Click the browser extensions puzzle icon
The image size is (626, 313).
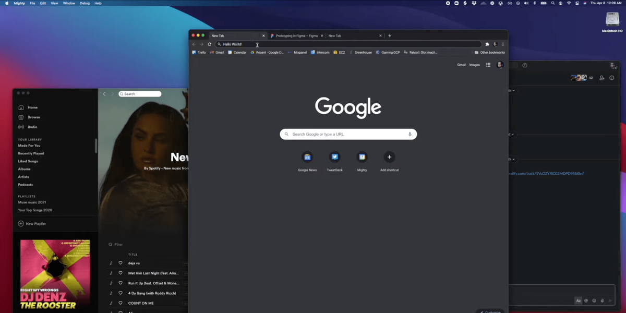[x=487, y=44]
